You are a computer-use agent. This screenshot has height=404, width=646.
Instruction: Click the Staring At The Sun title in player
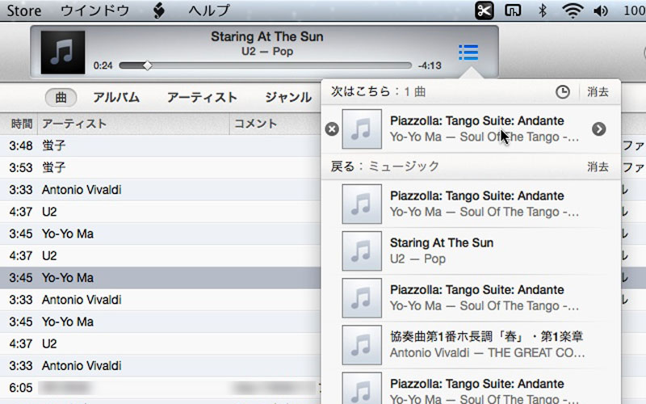pos(267,36)
